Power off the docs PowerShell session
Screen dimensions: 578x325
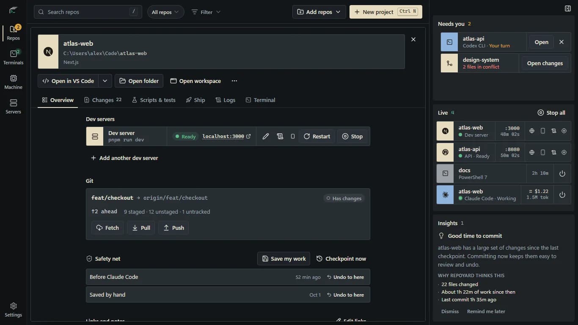click(x=562, y=174)
